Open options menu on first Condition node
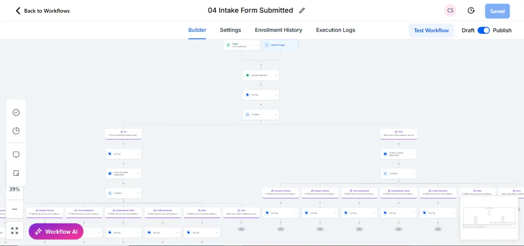This screenshot has width=524, height=246. click(276, 114)
